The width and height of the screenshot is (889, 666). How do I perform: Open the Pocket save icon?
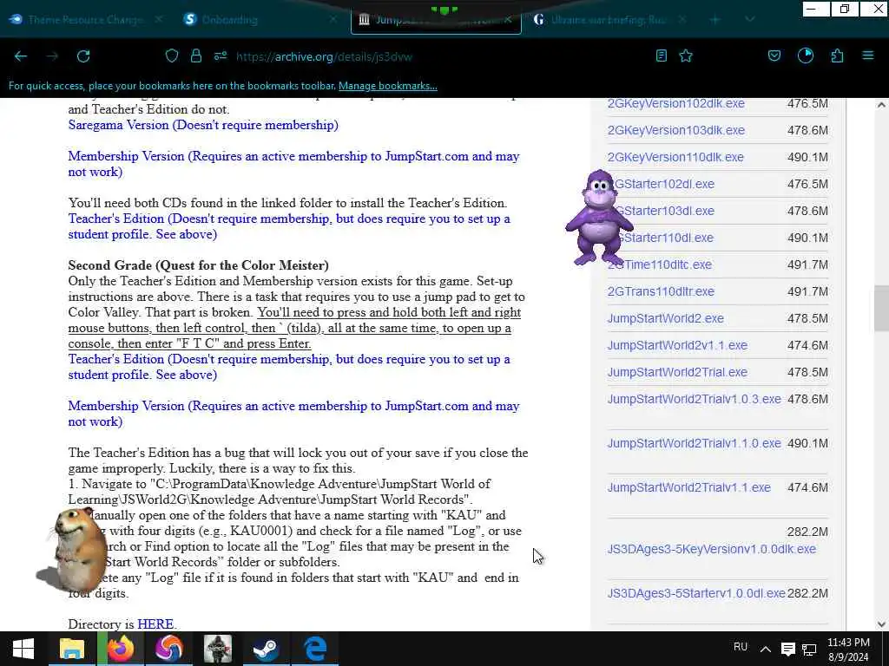click(x=774, y=56)
